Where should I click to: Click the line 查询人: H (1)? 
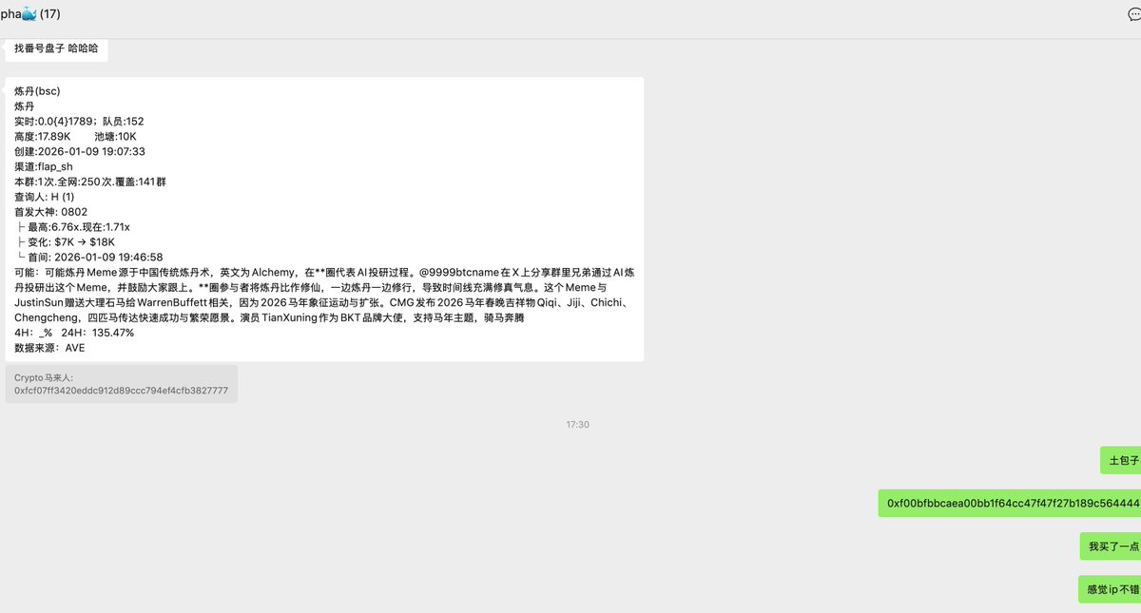click(x=45, y=197)
